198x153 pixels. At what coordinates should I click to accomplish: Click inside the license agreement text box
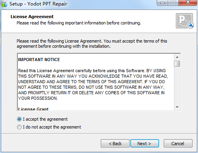tap(96, 82)
